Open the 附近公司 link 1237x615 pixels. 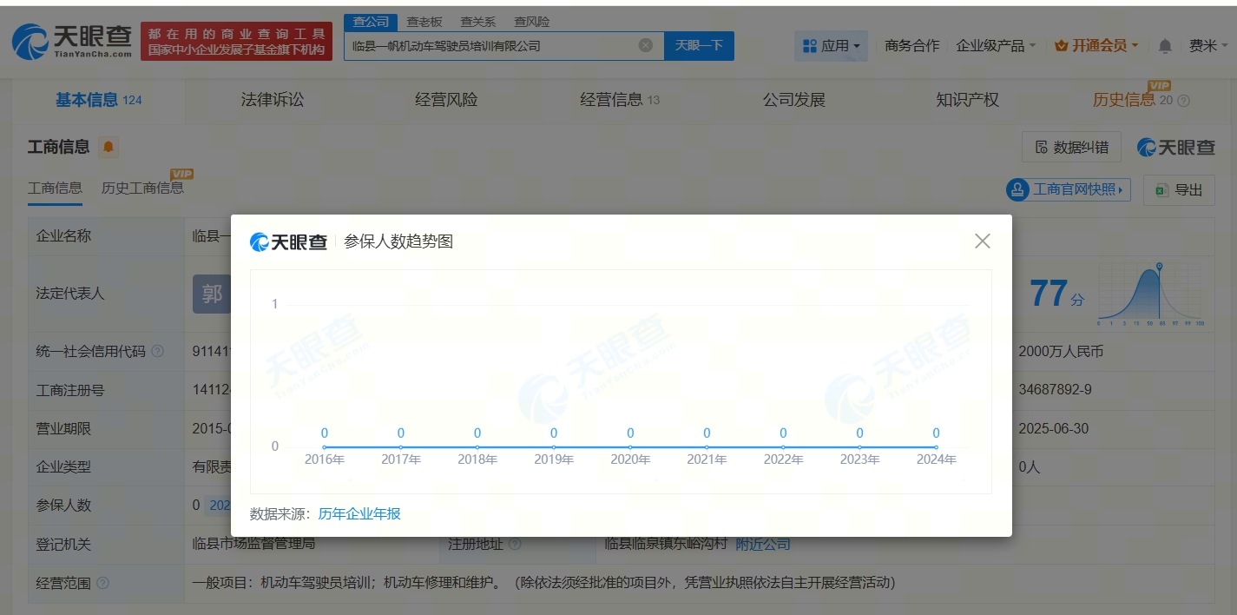763,544
